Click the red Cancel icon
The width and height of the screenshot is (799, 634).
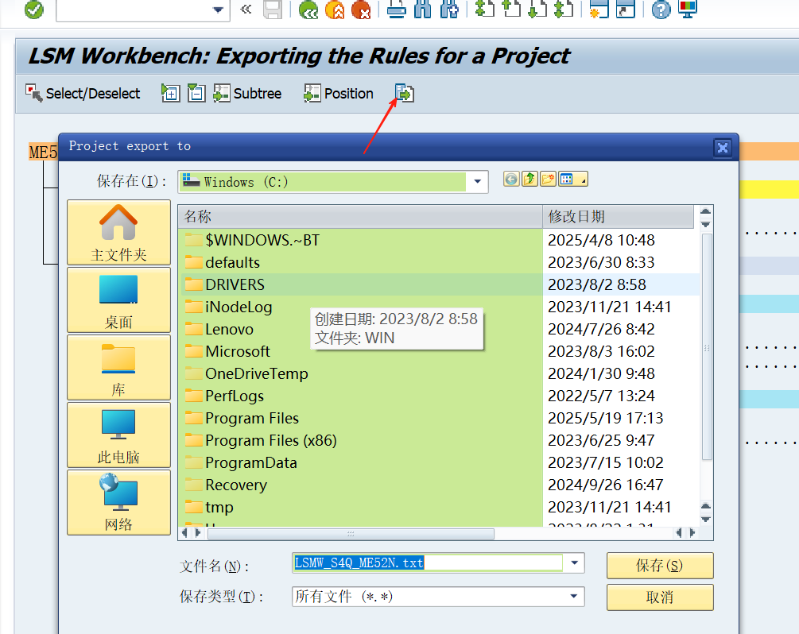pos(361,10)
